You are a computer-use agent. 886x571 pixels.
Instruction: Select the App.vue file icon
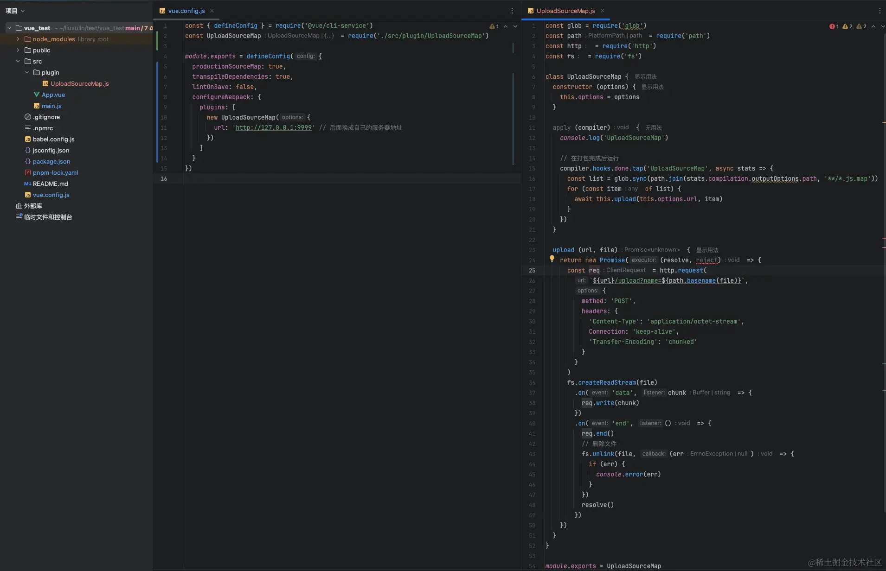tap(36, 95)
